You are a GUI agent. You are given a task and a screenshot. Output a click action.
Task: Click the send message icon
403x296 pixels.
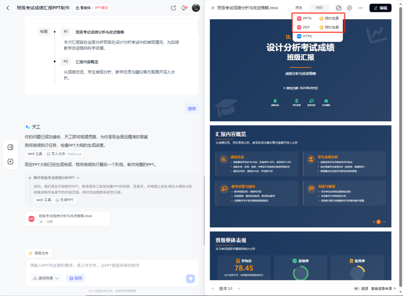(x=190, y=278)
